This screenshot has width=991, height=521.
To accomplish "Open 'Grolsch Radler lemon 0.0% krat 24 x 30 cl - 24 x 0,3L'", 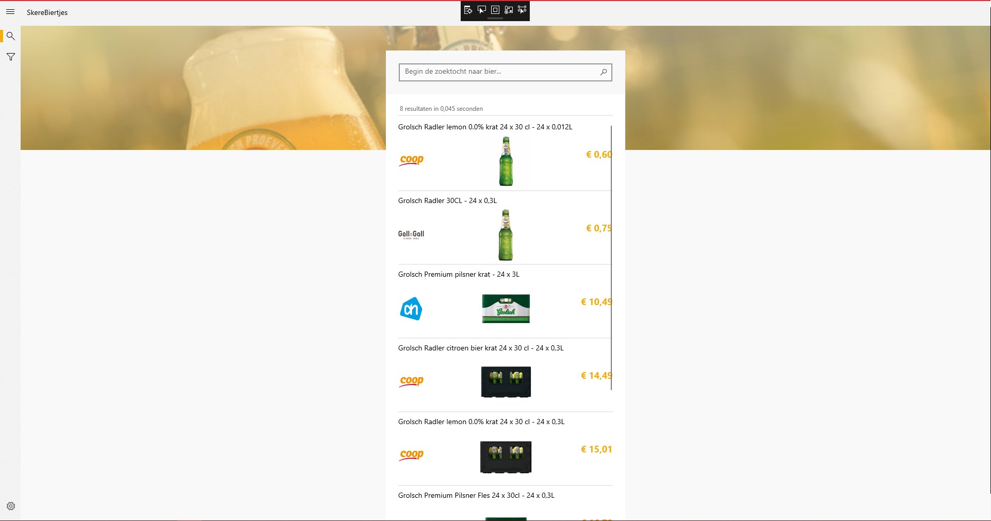I will 506,449.
